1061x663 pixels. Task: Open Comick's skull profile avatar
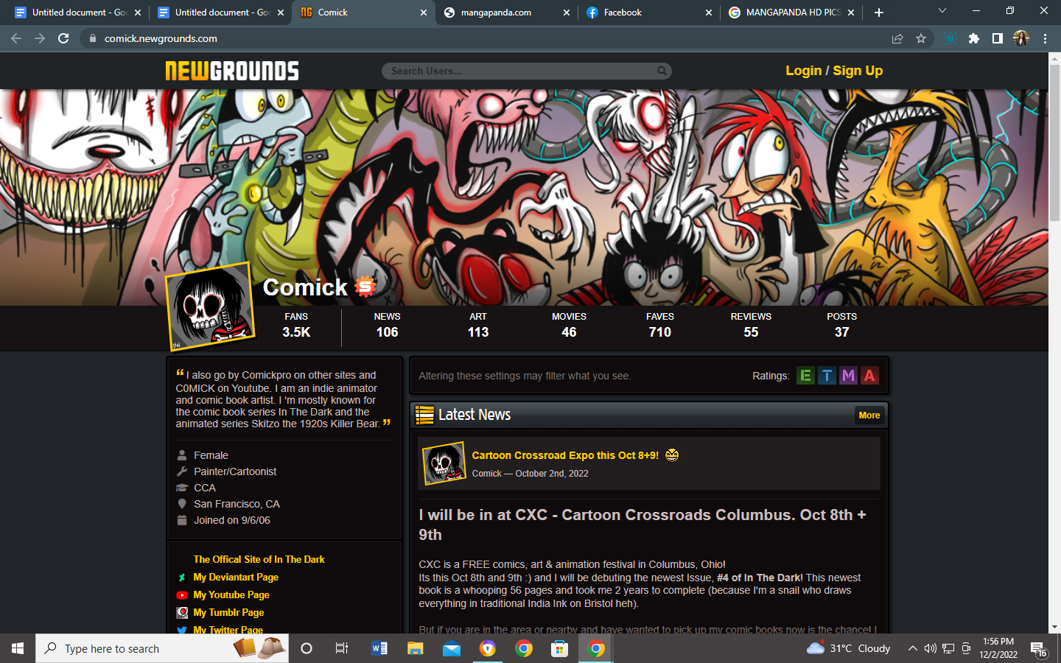tap(210, 305)
